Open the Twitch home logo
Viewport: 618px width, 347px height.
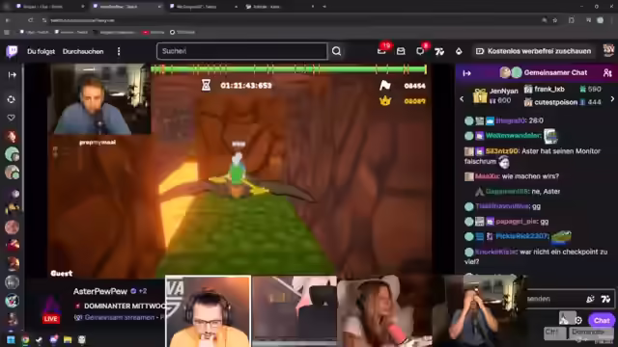12,51
